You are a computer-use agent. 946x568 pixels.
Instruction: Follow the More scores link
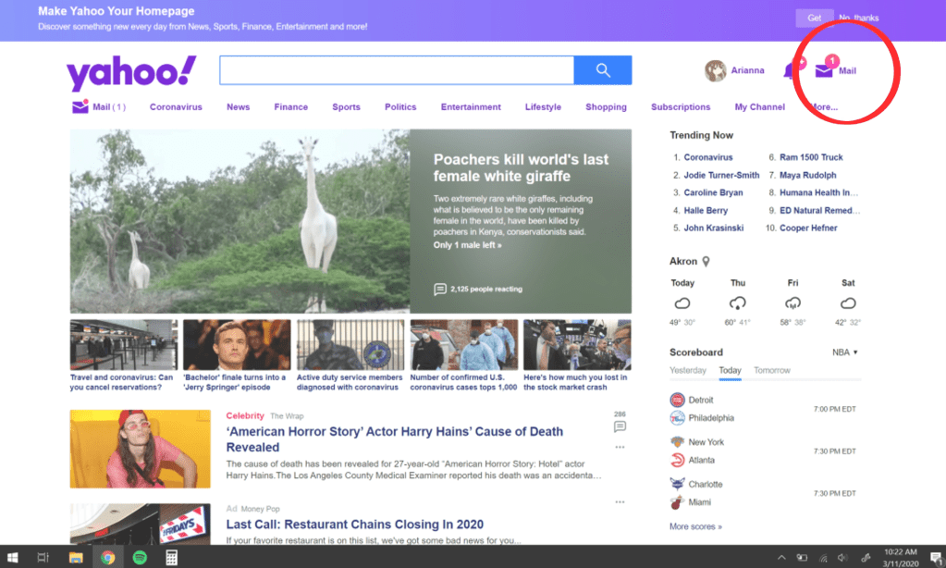click(x=695, y=526)
